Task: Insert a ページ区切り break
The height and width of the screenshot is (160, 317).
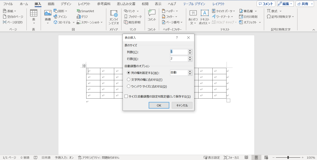Action: coord(13,22)
